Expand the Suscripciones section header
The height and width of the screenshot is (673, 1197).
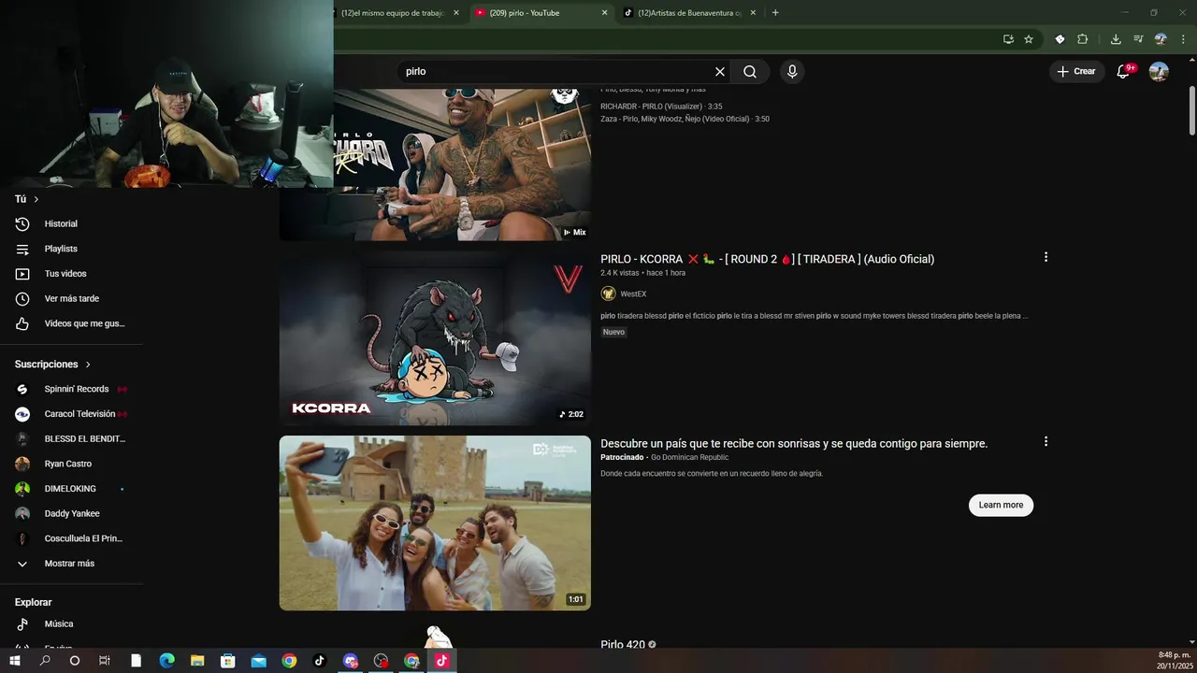[x=53, y=365]
